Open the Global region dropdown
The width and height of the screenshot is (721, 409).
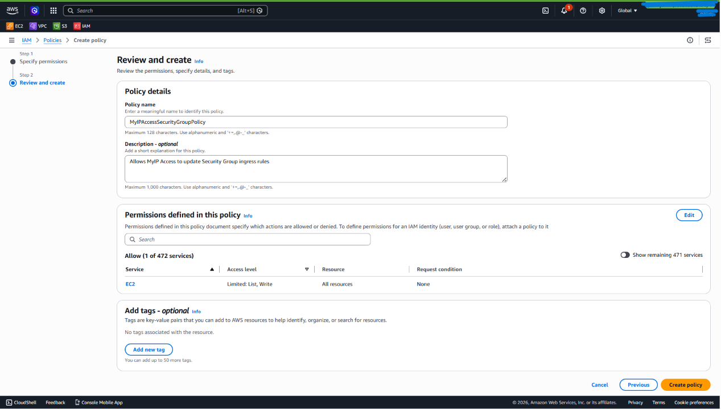tap(628, 10)
